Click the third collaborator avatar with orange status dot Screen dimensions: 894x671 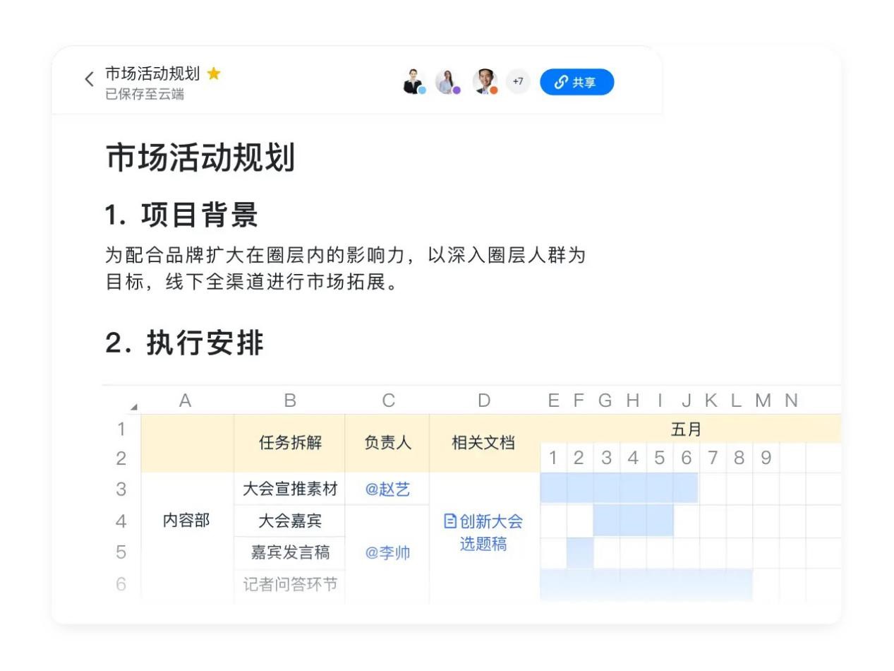(484, 82)
